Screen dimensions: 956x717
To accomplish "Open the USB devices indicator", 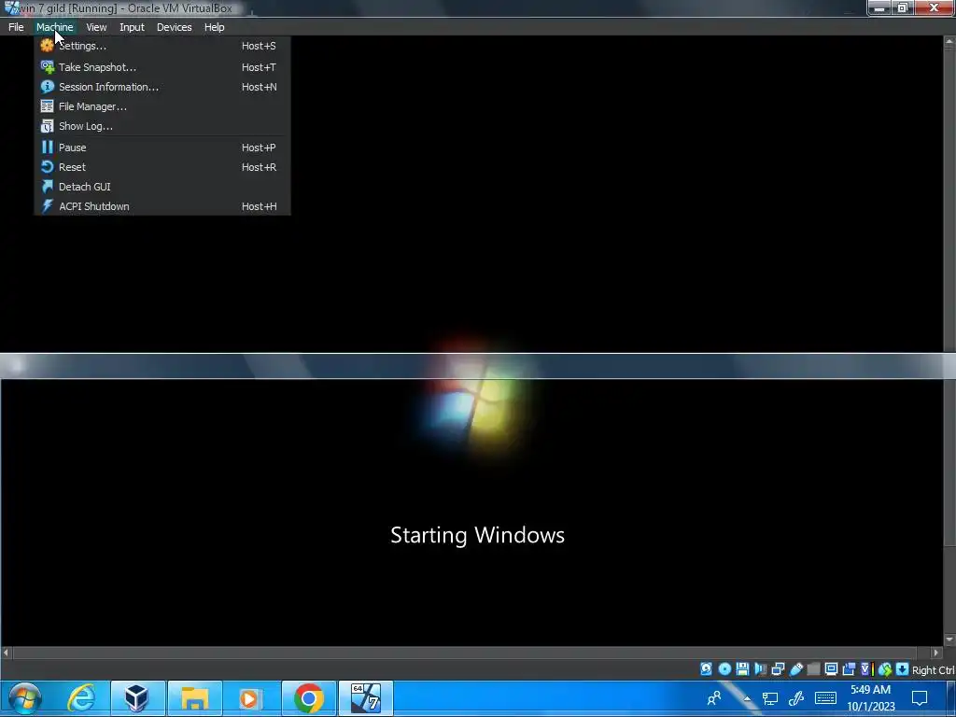I will 796,669.
